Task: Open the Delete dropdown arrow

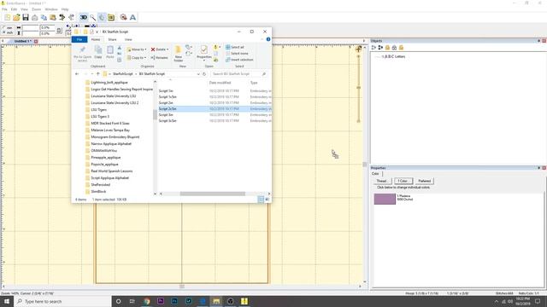Action: (x=168, y=49)
